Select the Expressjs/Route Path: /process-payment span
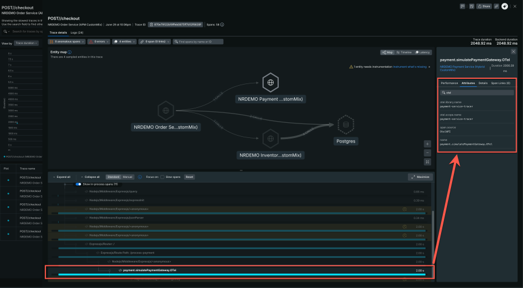 click(x=240, y=254)
